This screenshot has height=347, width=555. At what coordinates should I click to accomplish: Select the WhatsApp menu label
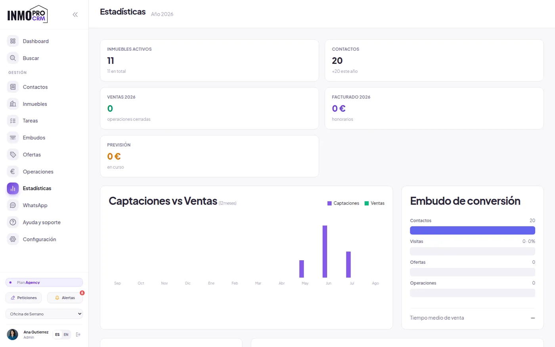pyautogui.click(x=35, y=206)
